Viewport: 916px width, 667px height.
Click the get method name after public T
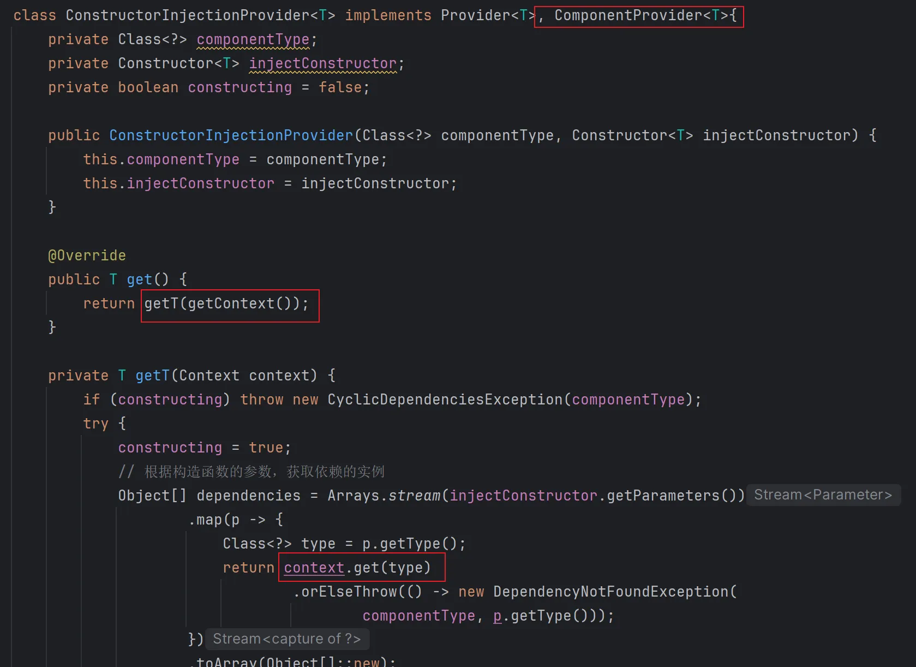pyautogui.click(x=139, y=279)
